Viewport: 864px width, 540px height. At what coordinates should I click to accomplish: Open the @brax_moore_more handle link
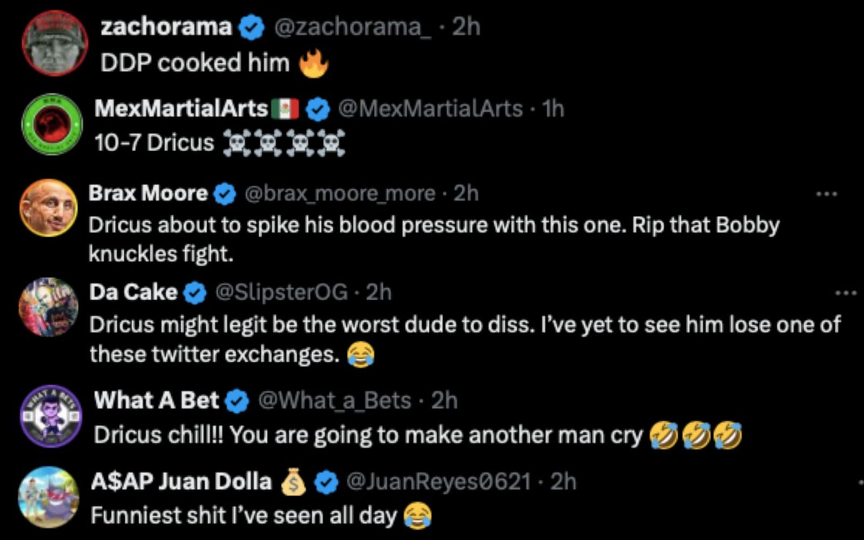point(340,193)
